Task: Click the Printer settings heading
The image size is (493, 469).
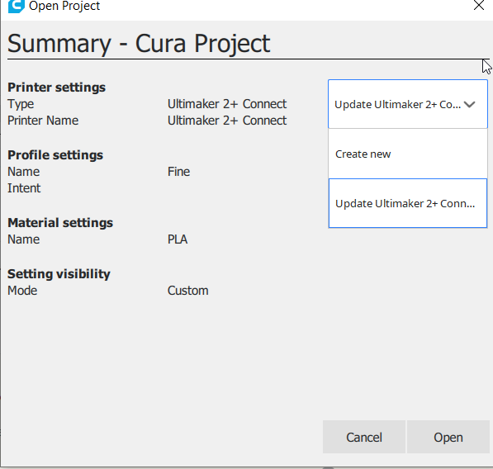Action: [57, 88]
